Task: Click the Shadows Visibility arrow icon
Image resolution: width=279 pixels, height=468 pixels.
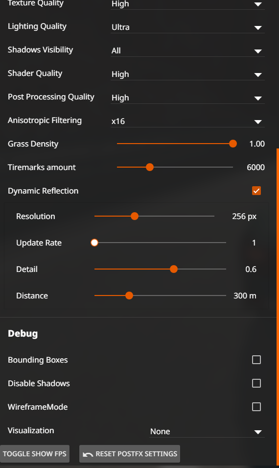Action: pos(258,51)
